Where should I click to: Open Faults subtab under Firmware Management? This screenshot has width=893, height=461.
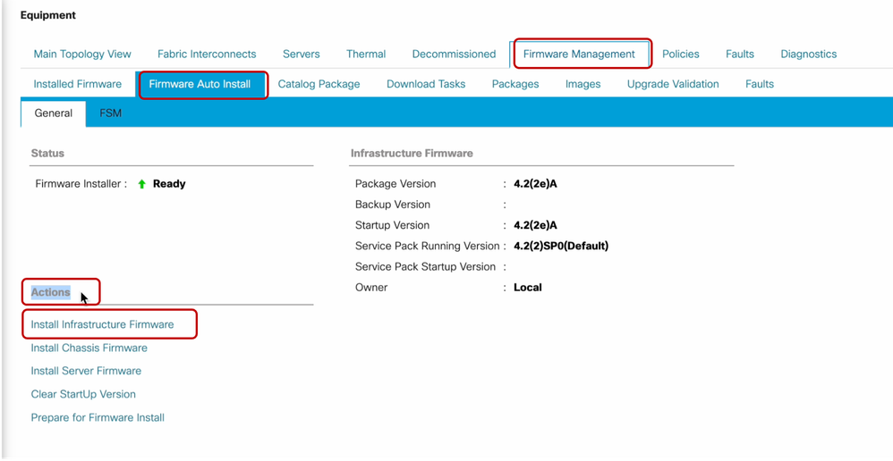click(760, 84)
